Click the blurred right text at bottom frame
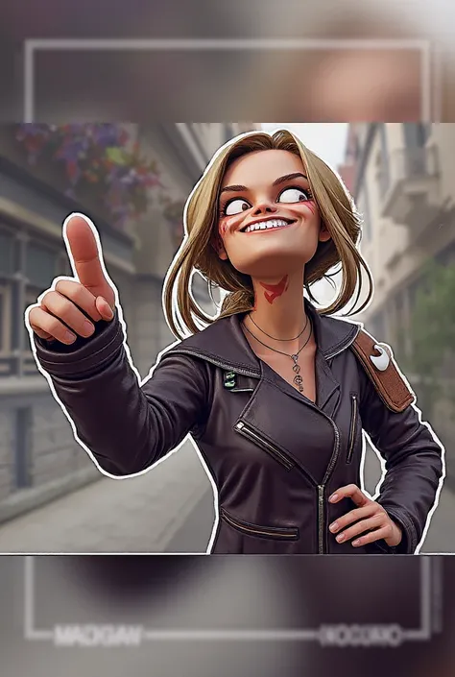The height and width of the screenshot is (677, 455). tap(362, 636)
